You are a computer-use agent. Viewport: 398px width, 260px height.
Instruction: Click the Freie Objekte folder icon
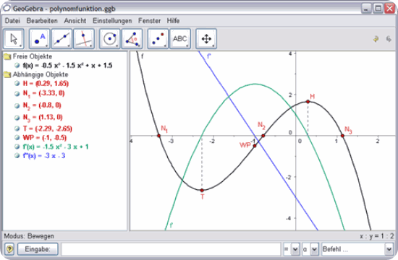click(7, 56)
